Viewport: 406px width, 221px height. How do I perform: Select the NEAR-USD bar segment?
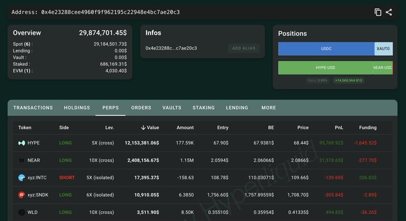[383, 68]
